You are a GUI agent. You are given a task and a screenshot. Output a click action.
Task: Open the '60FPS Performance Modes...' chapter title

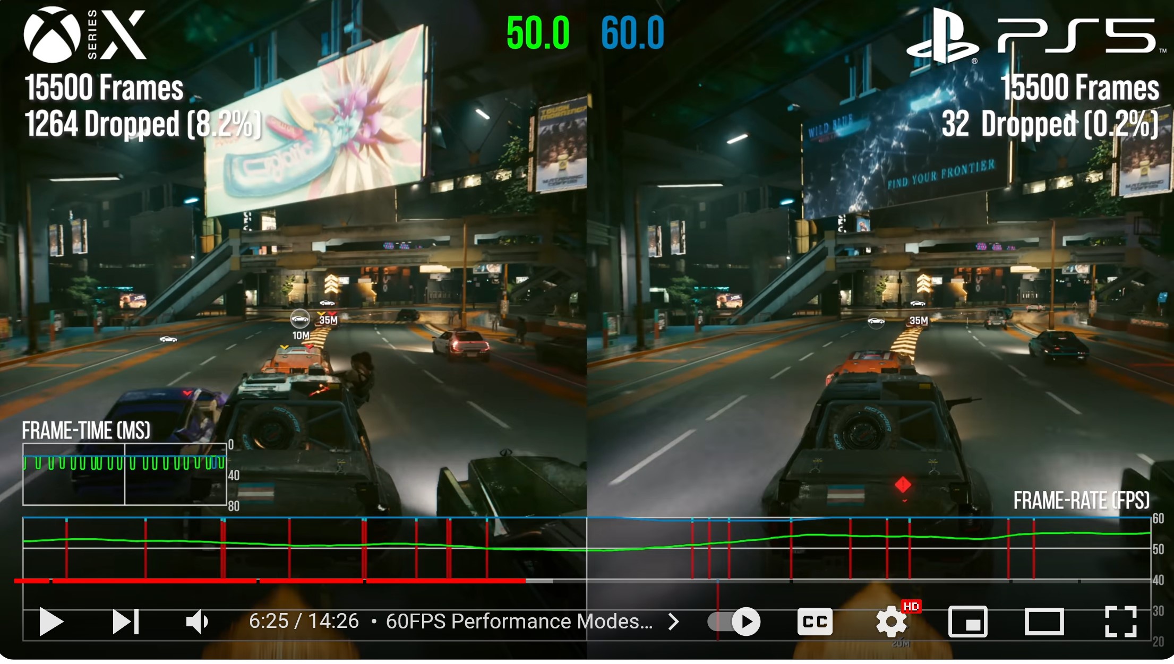coord(519,622)
